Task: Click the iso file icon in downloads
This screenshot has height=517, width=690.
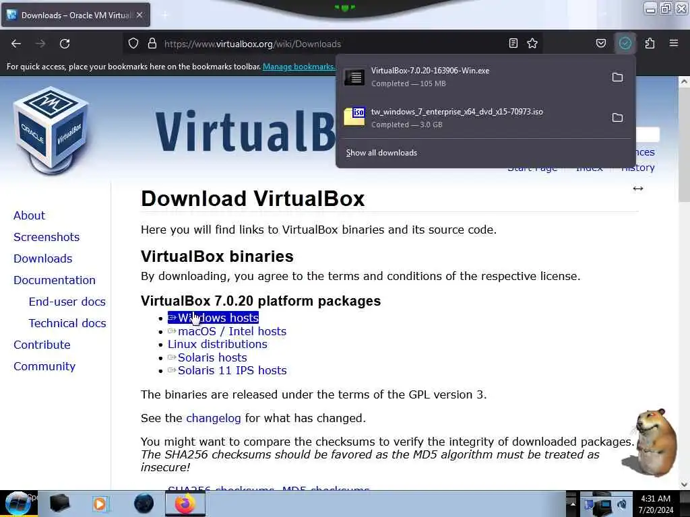Action: (x=354, y=117)
